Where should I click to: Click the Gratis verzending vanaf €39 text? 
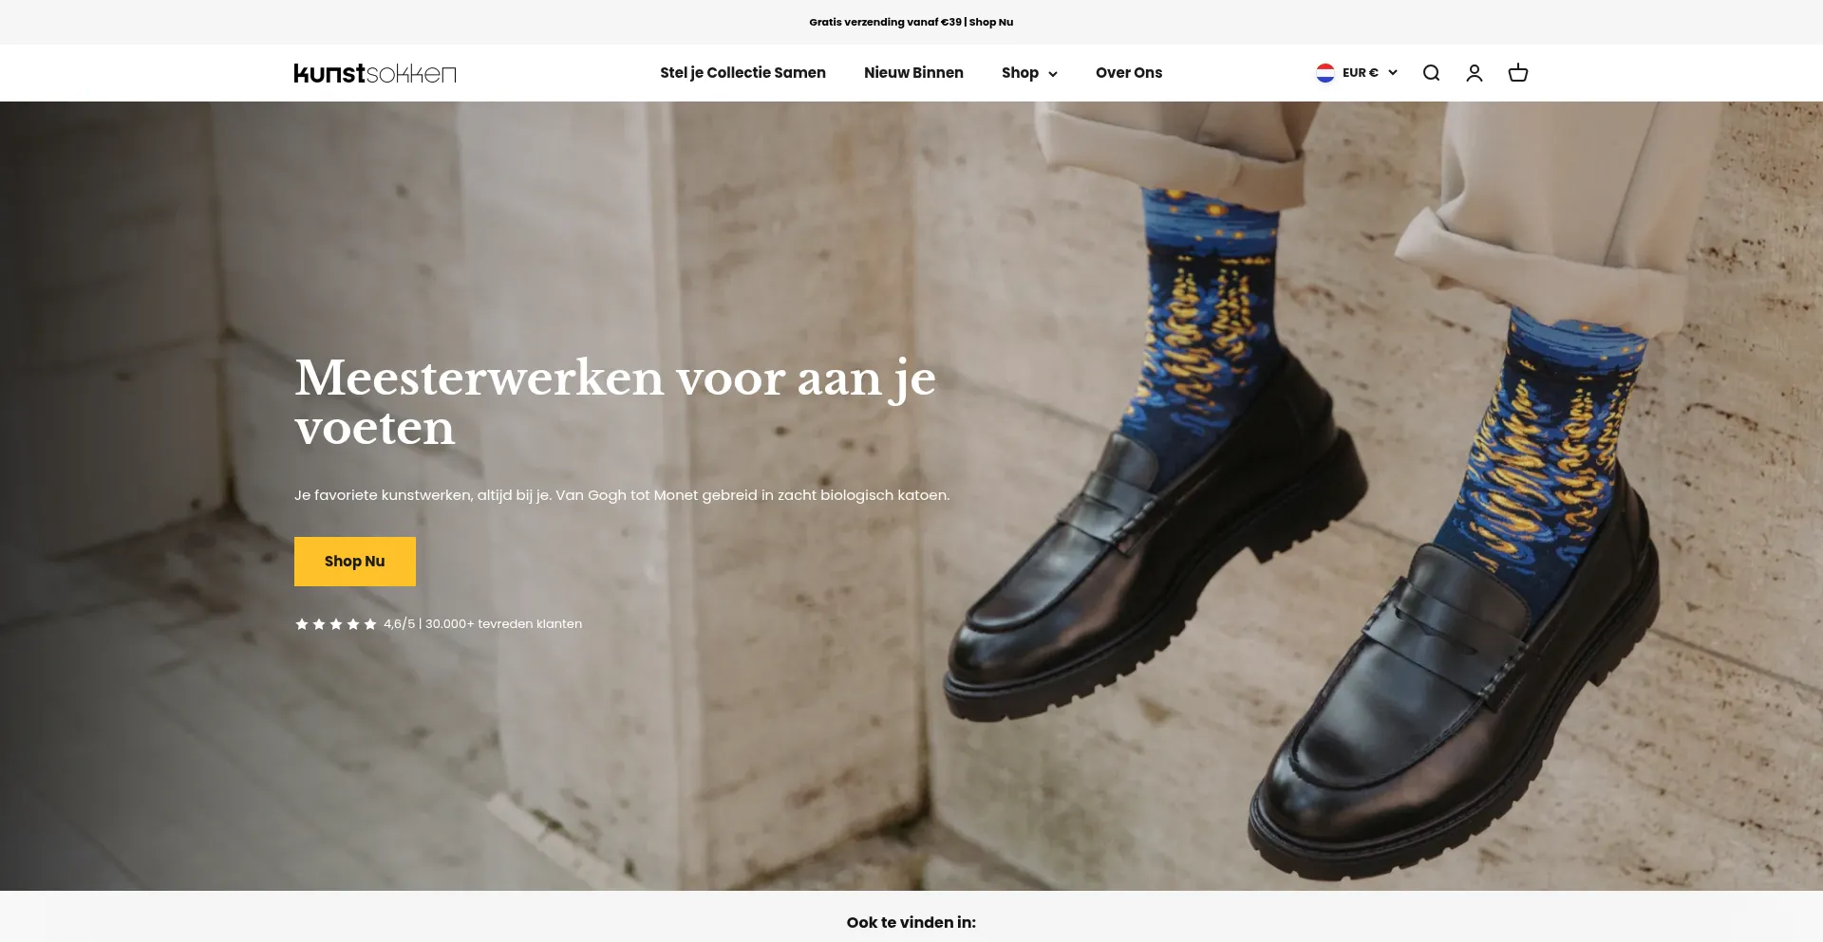coord(885,22)
